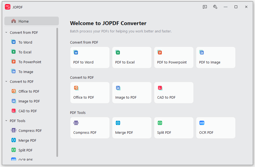Click Office icon on Office to PDF card

[x=76, y=88]
